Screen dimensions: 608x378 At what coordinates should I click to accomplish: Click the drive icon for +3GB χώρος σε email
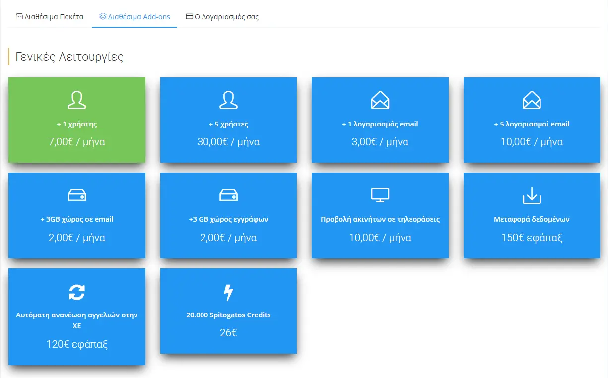[77, 195]
